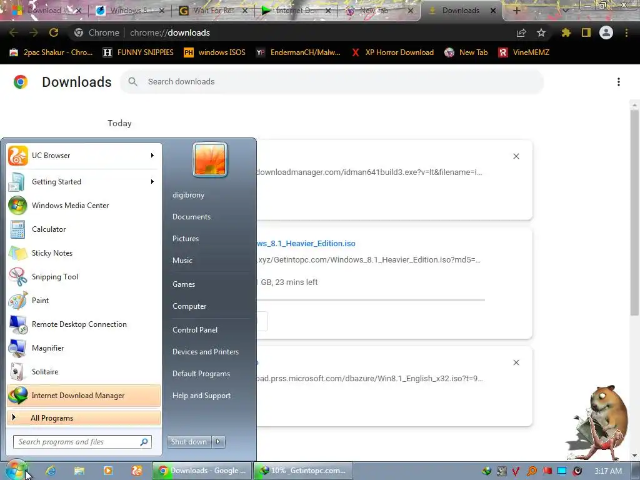This screenshot has width=640, height=480.
Task: Open Paint from the Start menu
Action: [x=84, y=300]
